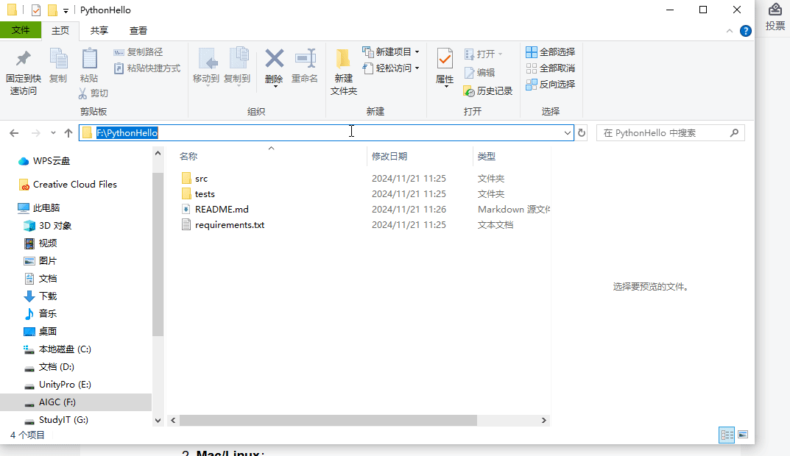Open the Copy to (复制到) menu
790x456 pixels.
tap(237, 66)
